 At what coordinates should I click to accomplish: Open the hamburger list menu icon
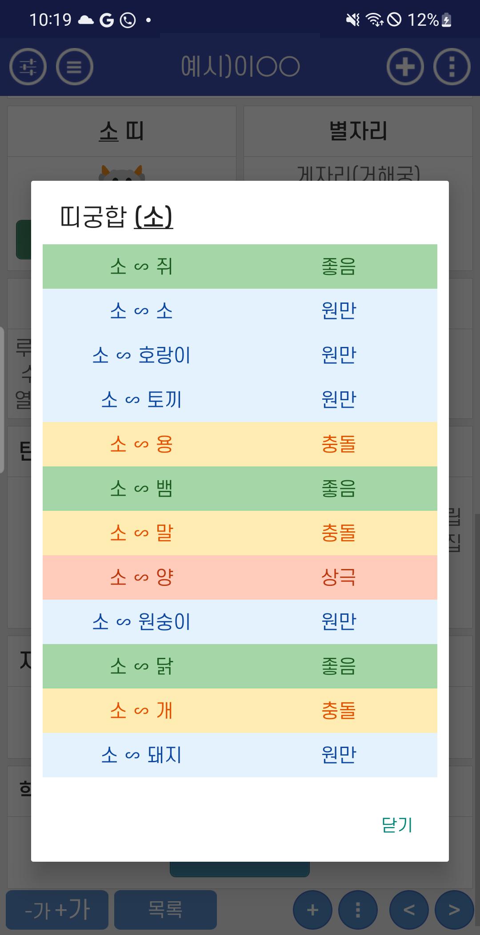pos(74,67)
